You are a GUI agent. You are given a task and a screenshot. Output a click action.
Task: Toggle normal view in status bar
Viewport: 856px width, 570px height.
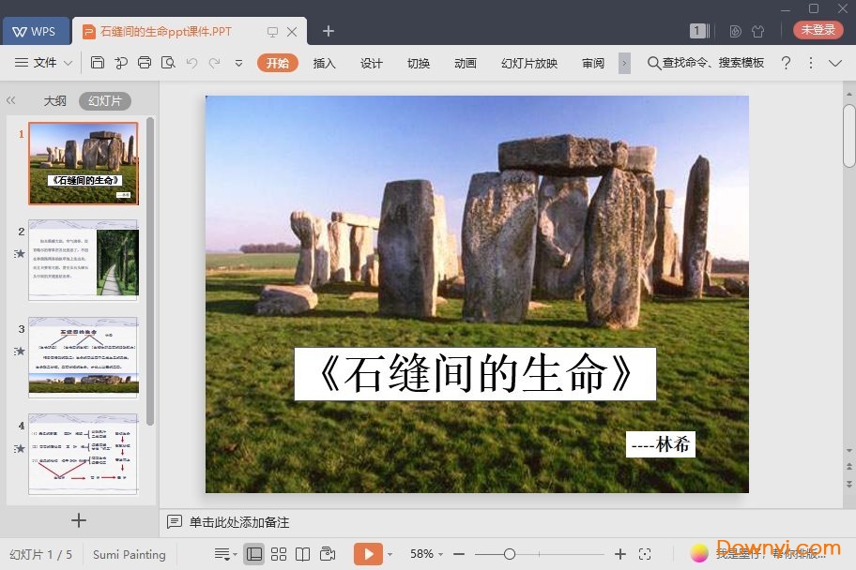(x=253, y=554)
